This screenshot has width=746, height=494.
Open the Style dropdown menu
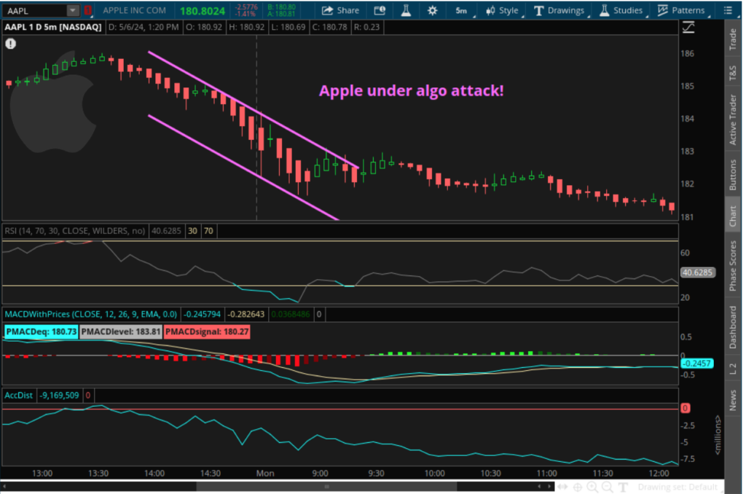[503, 10]
